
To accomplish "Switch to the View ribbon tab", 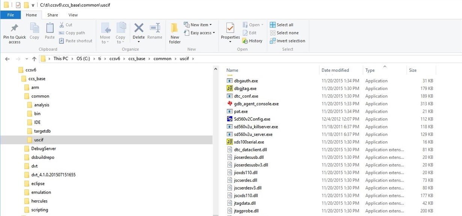I will click(73, 15).
